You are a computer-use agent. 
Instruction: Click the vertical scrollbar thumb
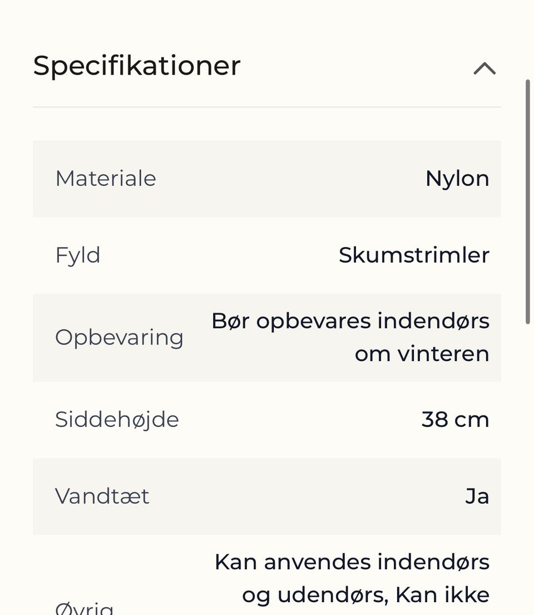click(527, 200)
